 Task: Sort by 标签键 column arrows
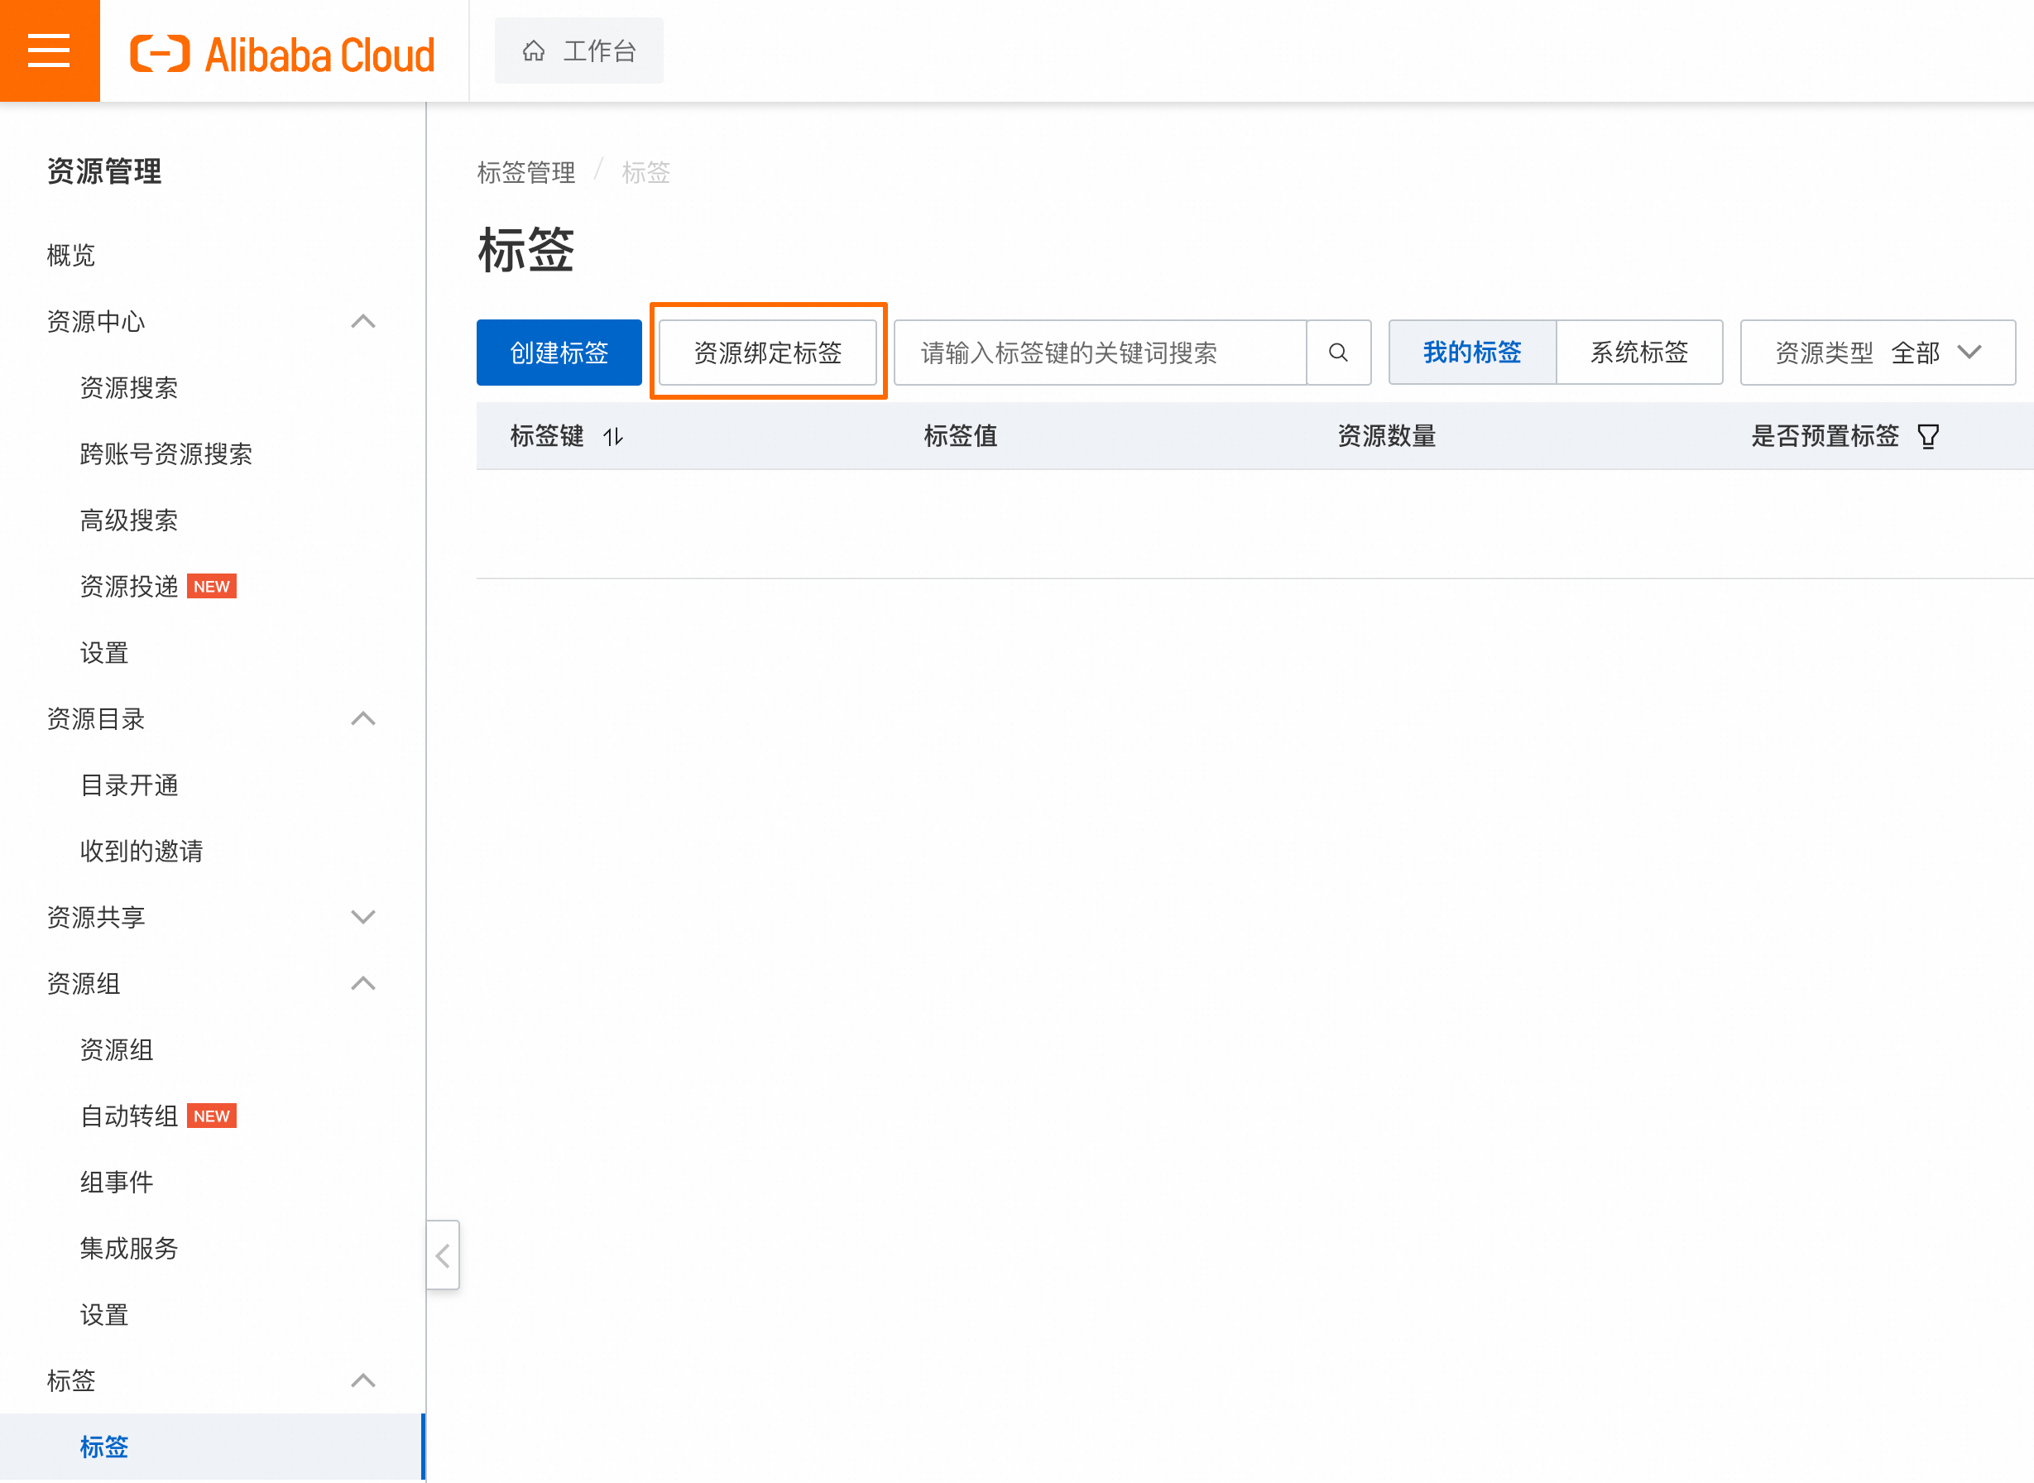[x=613, y=437]
